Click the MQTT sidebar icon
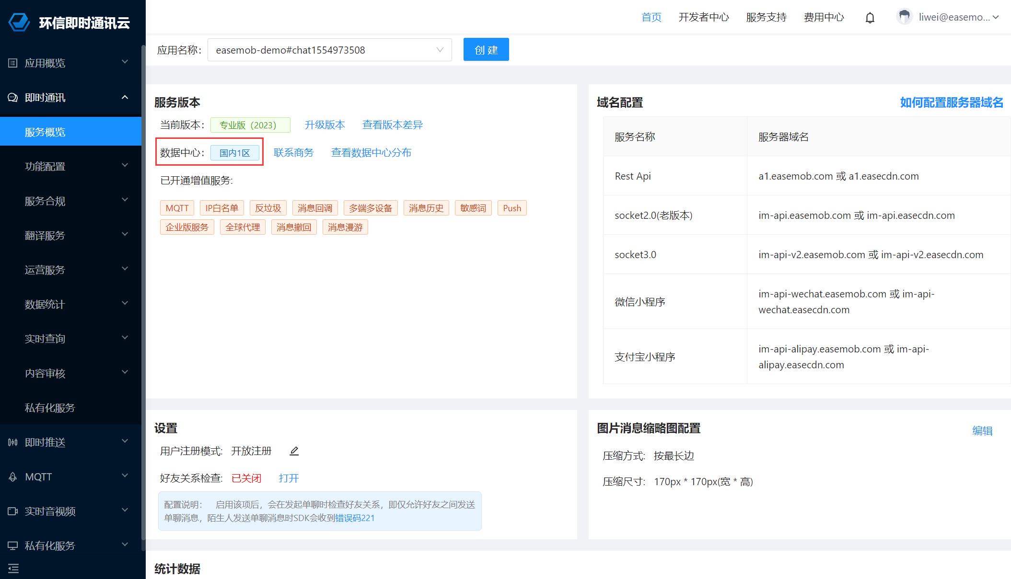The width and height of the screenshot is (1011, 579). pyautogui.click(x=13, y=477)
